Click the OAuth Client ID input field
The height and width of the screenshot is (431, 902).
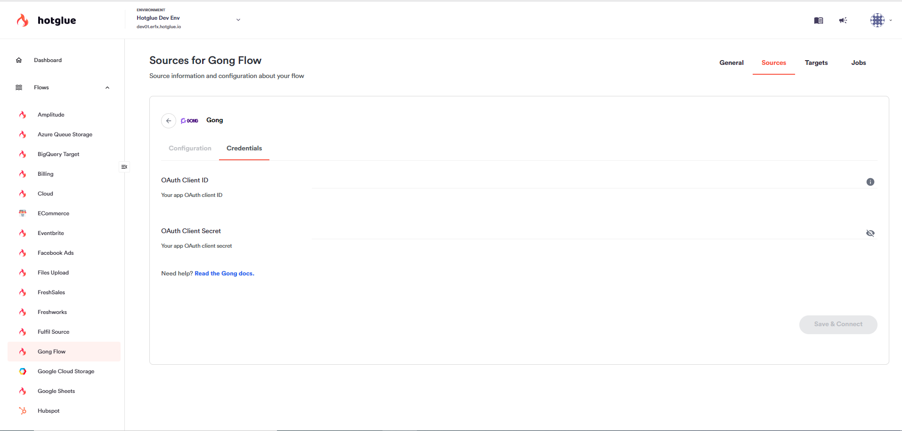[587, 181]
